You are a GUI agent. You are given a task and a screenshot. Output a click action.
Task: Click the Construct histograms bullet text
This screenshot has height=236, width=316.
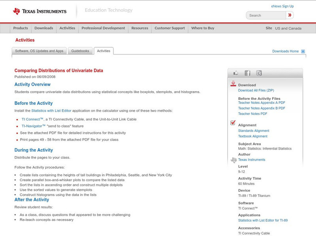click(58, 195)
